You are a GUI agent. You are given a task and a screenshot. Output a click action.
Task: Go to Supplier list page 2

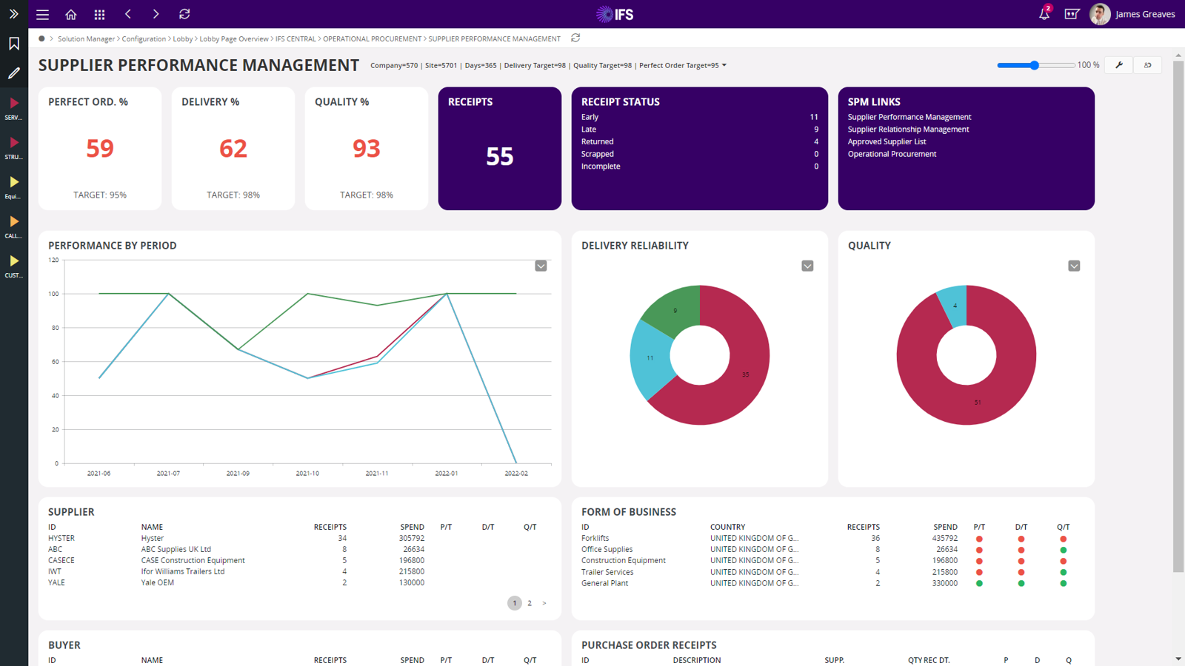[x=530, y=603]
